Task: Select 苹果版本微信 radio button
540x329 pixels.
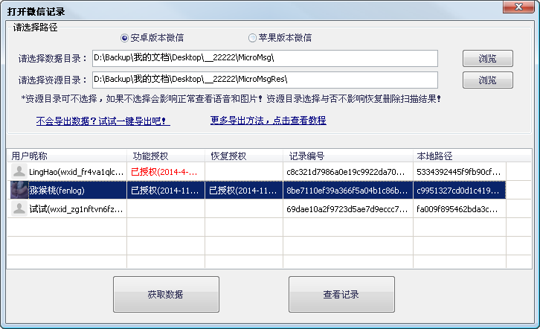Action: 252,38
